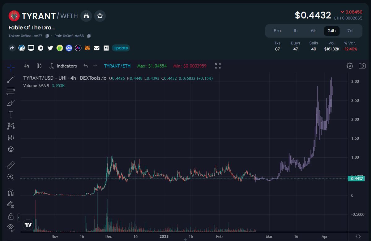
Task: Select the 5m stats timeframe tab
Action: pos(277,31)
